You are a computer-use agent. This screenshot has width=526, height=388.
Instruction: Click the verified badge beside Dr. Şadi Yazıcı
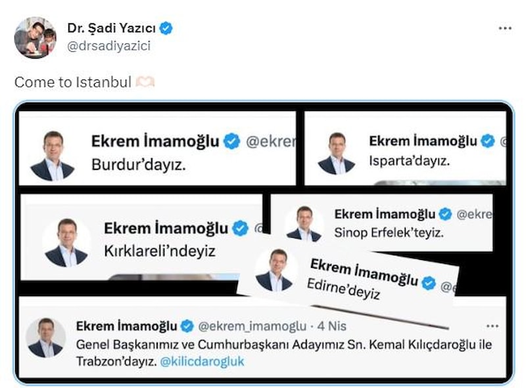[x=166, y=28]
